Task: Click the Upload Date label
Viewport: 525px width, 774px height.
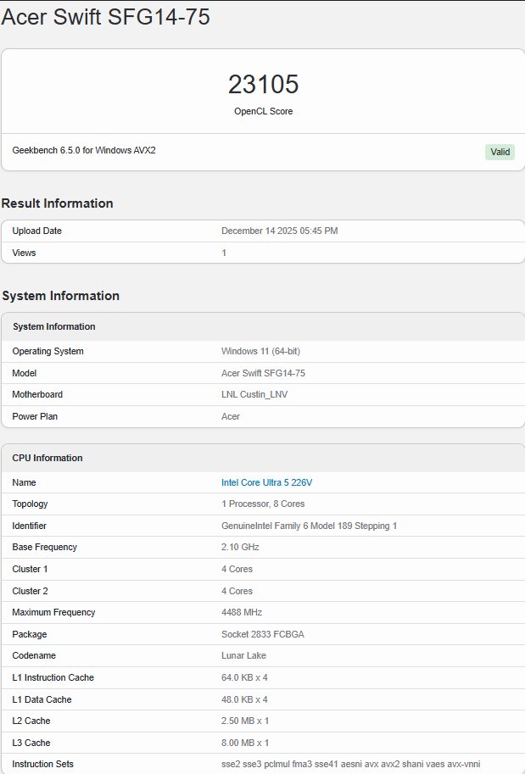Action: tap(37, 231)
